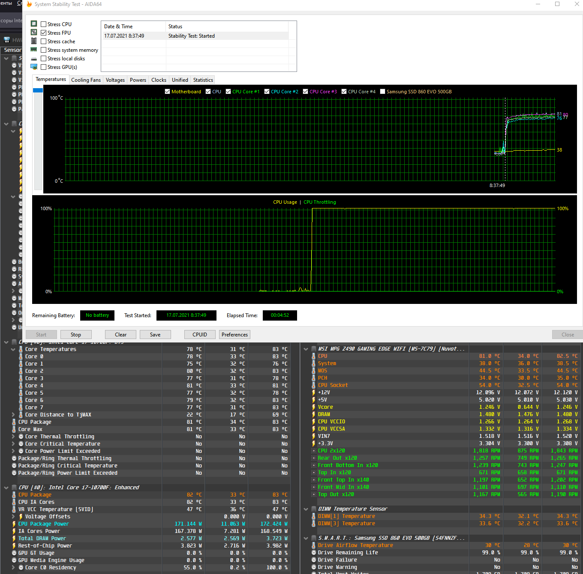Image resolution: width=583 pixels, height=574 pixels.
Task: View the Statistics tab
Action: click(203, 80)
